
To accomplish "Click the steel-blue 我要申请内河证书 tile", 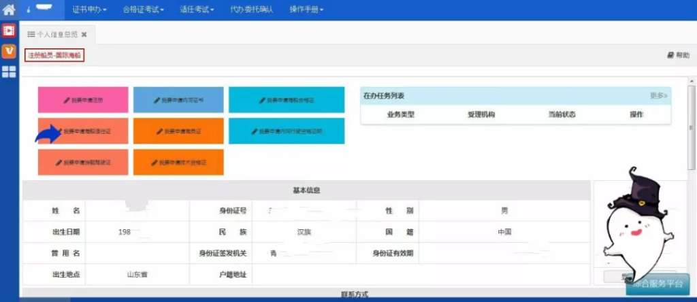I will 178,100.
